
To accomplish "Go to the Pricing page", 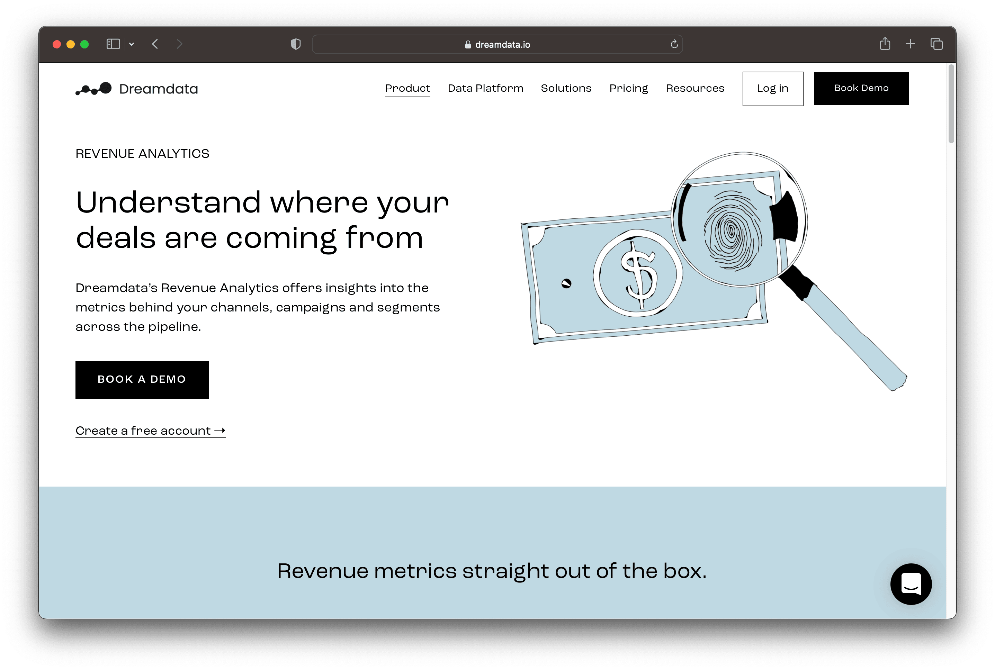I will coord(628,89).
